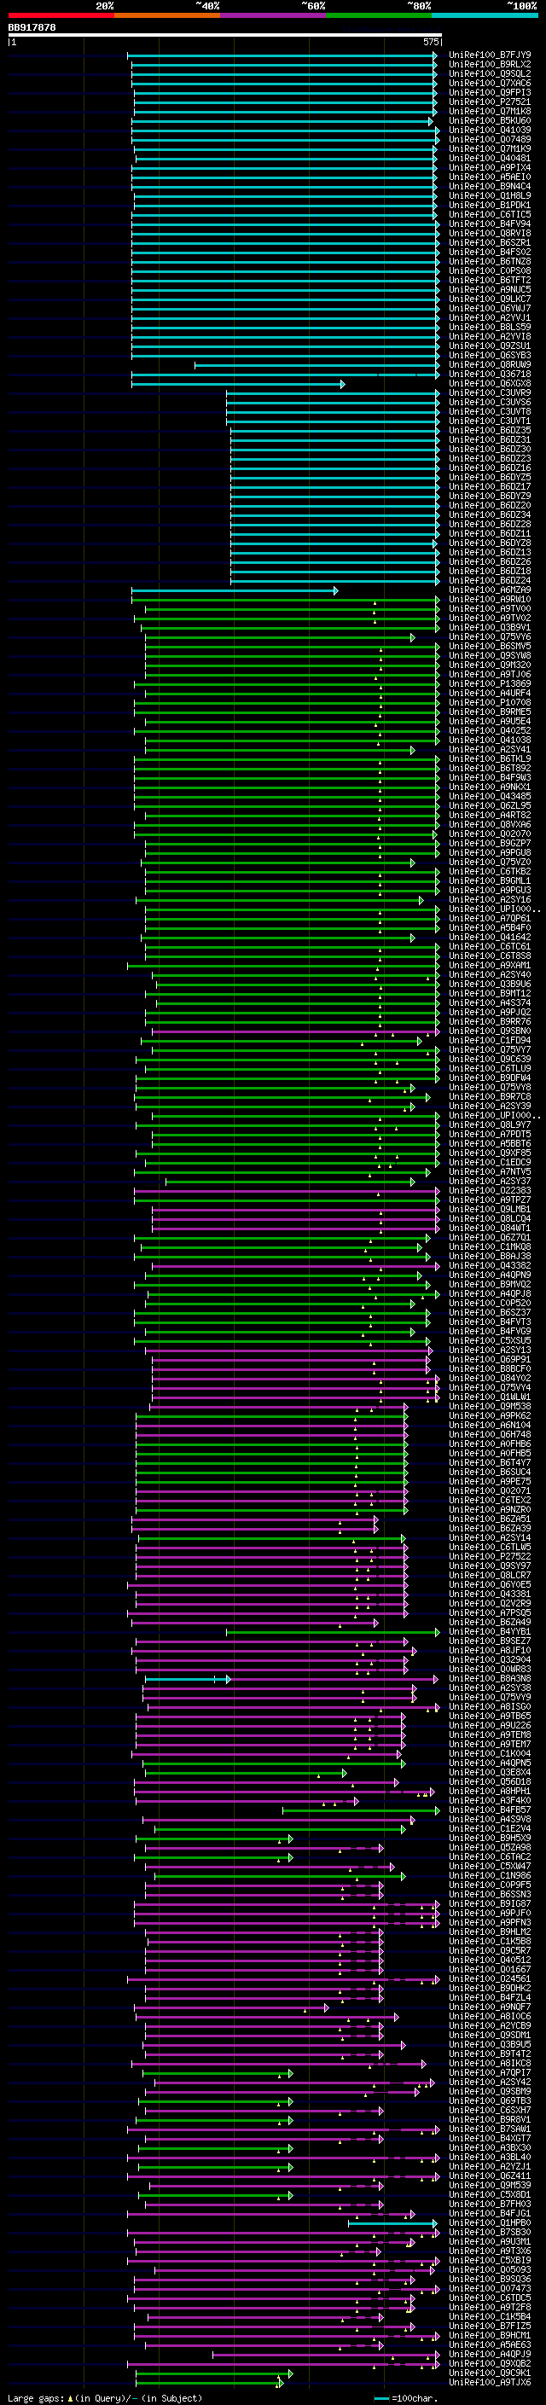Select the UniRef100_Q9LKC7 label
Viewport: 546px width, 2405px height.
click(490, 299)
